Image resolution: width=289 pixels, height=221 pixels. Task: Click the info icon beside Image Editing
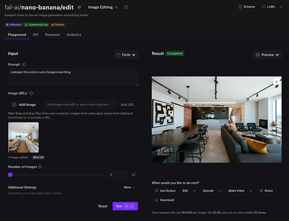tap(126, 7)
